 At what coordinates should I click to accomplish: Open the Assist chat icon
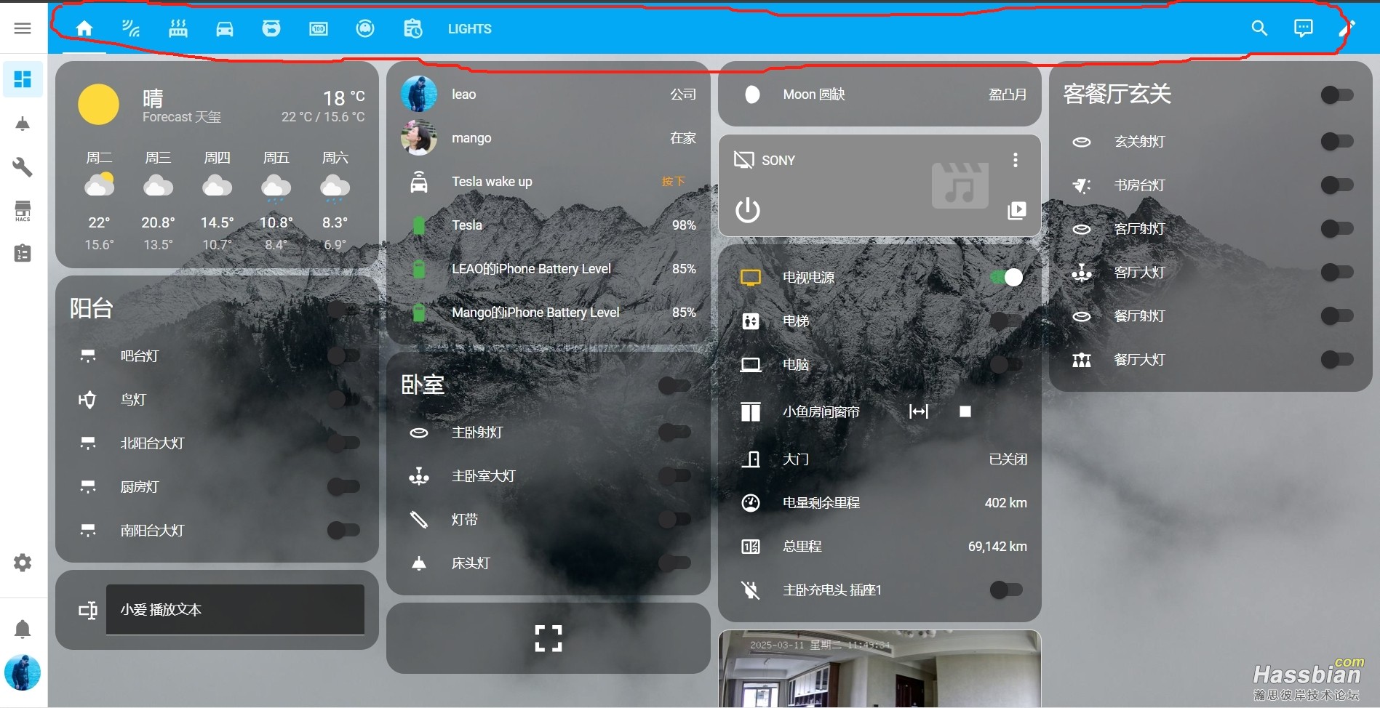(x=1303, y=28)
